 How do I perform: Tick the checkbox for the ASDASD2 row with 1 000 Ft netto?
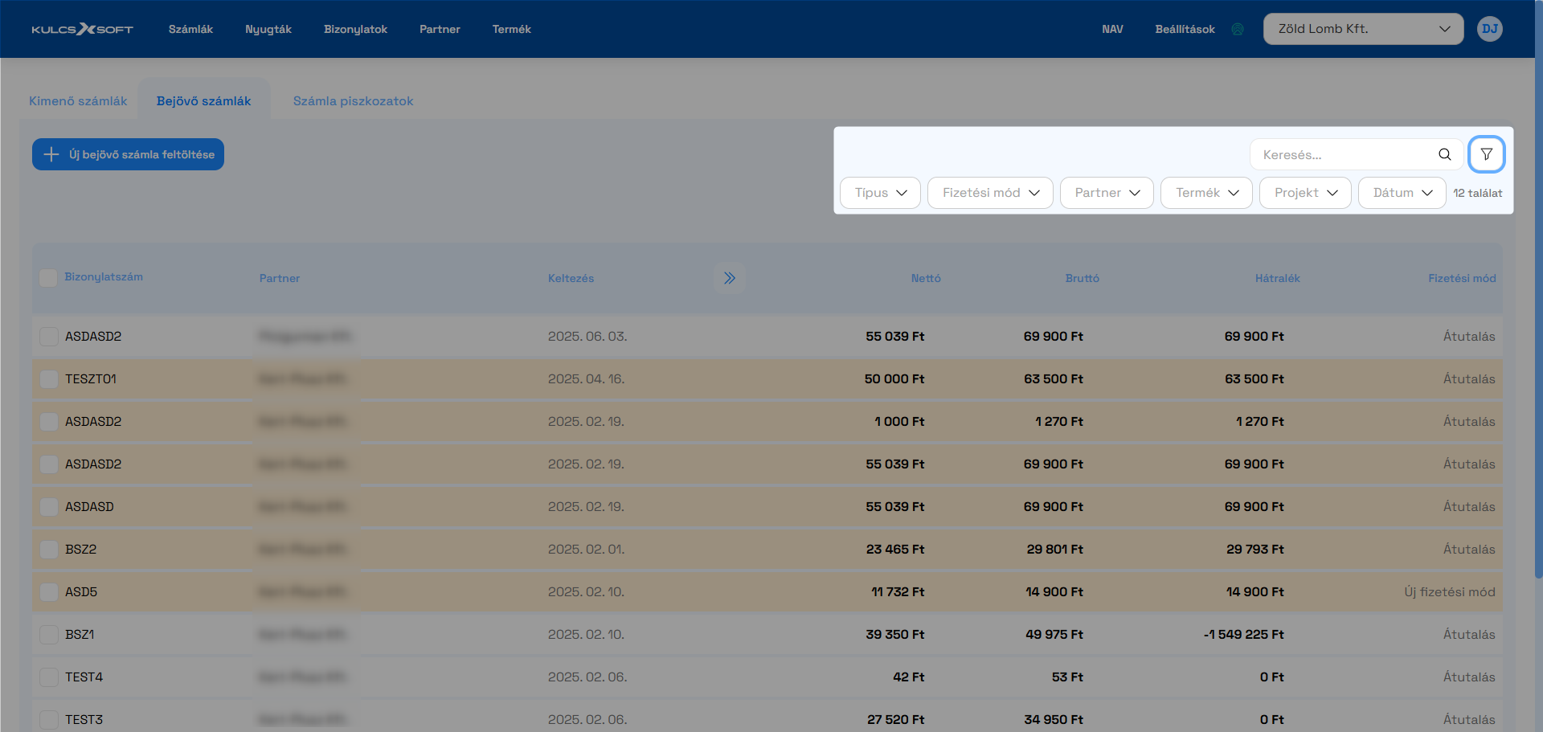point(48,422)
